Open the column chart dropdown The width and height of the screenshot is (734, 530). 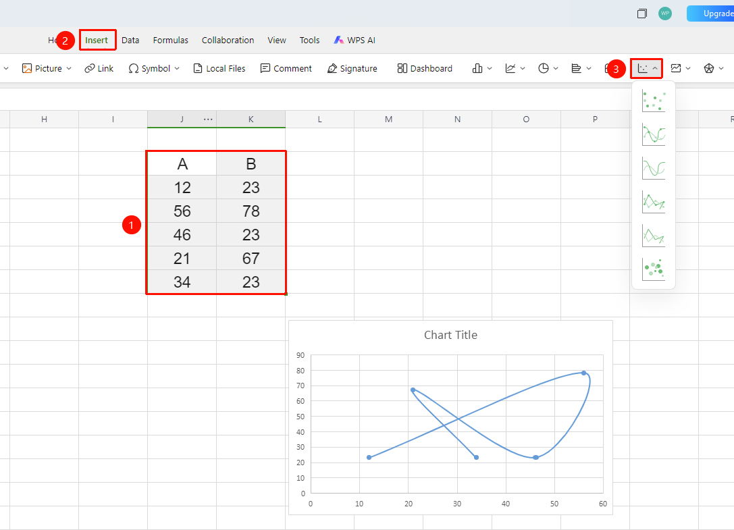(x=481, y=68)
